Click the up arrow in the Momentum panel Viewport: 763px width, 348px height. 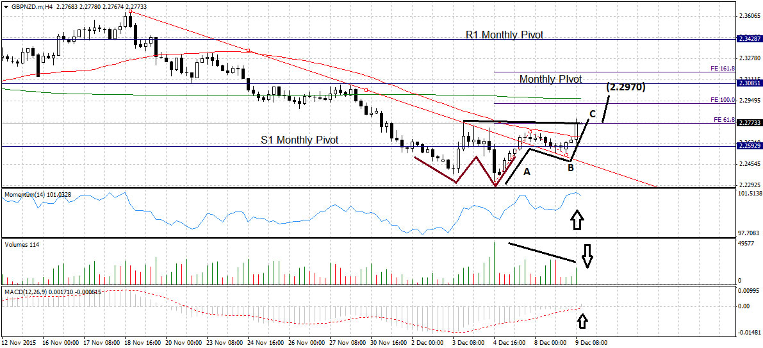point(577,220)
